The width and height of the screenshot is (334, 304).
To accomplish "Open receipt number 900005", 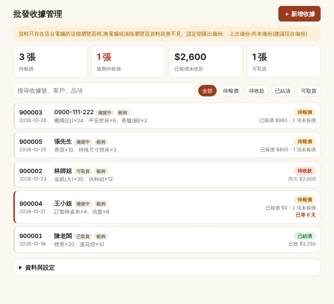I will [31, 142].
